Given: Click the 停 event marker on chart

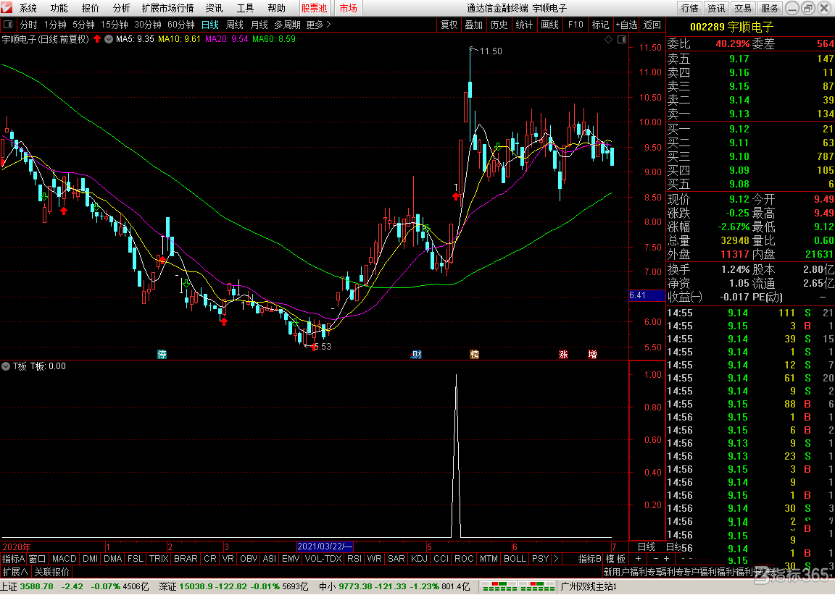Looking at the screenshot, I should 162,354.
